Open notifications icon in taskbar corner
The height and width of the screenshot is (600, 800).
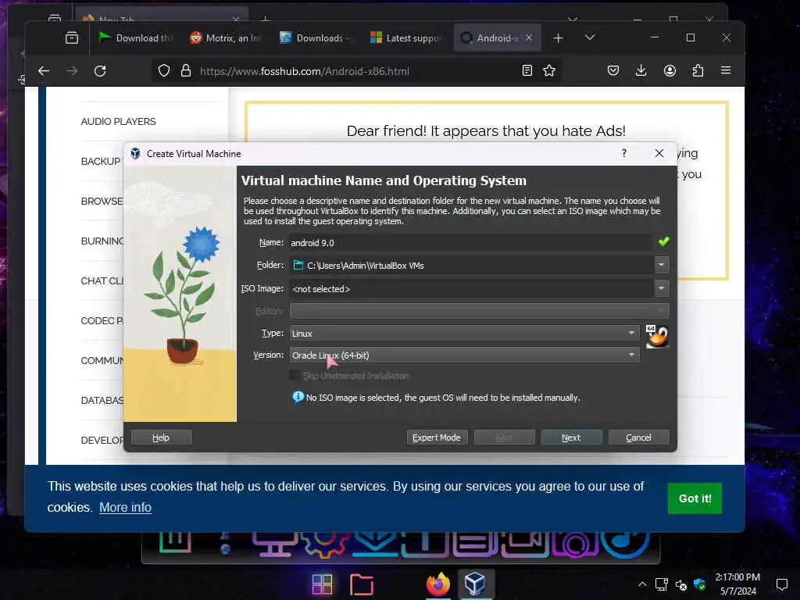coord(781,584)
